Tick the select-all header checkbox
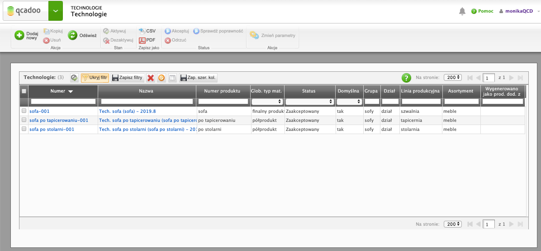The width and height of the screenshot is (541, 251). coord(24,91)
